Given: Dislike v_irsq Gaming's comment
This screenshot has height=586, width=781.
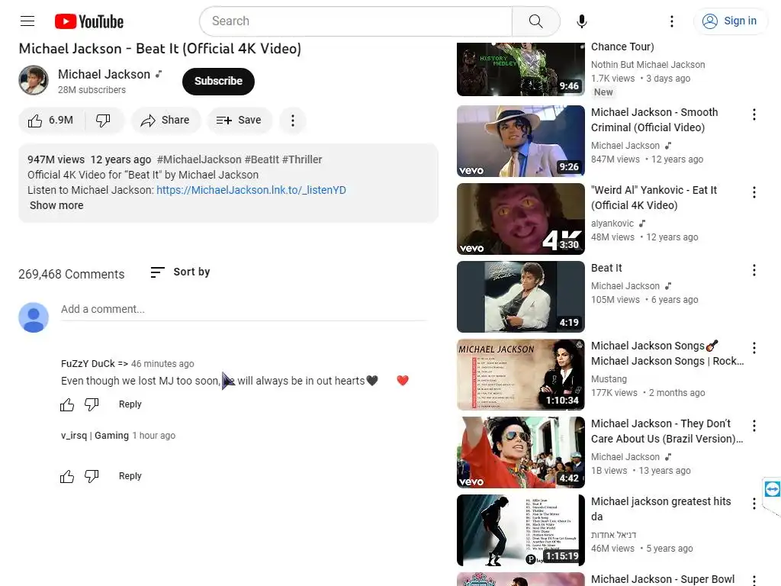Looking at the screenshot, I should (92, 476).
